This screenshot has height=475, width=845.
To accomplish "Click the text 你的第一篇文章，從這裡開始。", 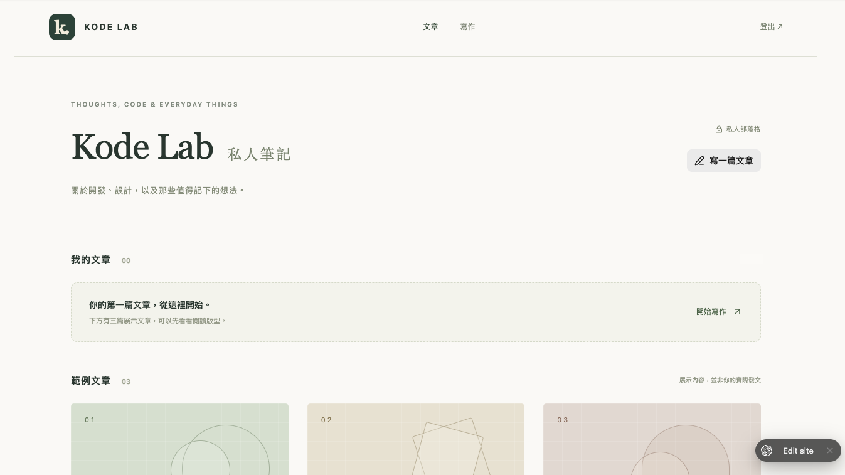I will pyautogui.click(x=150, y=305).
